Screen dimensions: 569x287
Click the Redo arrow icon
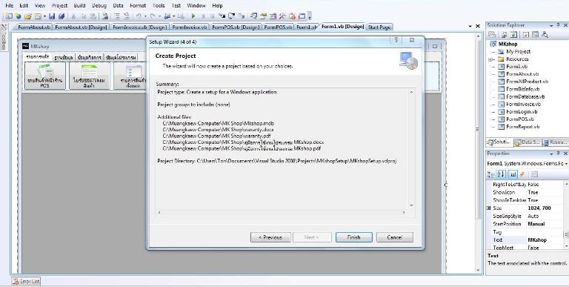click(153, 16)
